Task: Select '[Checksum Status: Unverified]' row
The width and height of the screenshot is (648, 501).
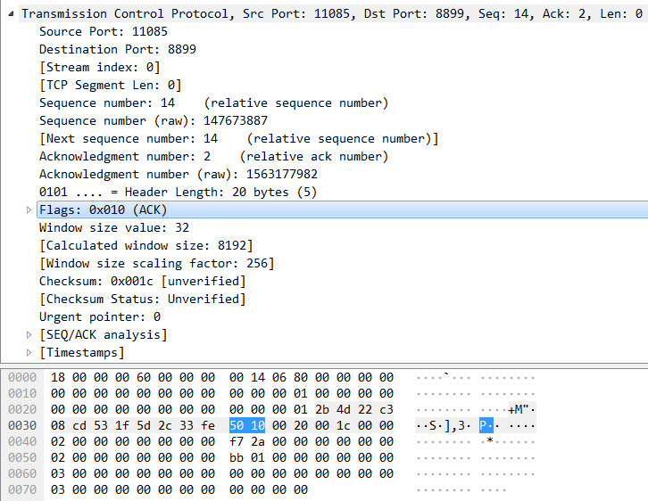Action: point(143,299)
